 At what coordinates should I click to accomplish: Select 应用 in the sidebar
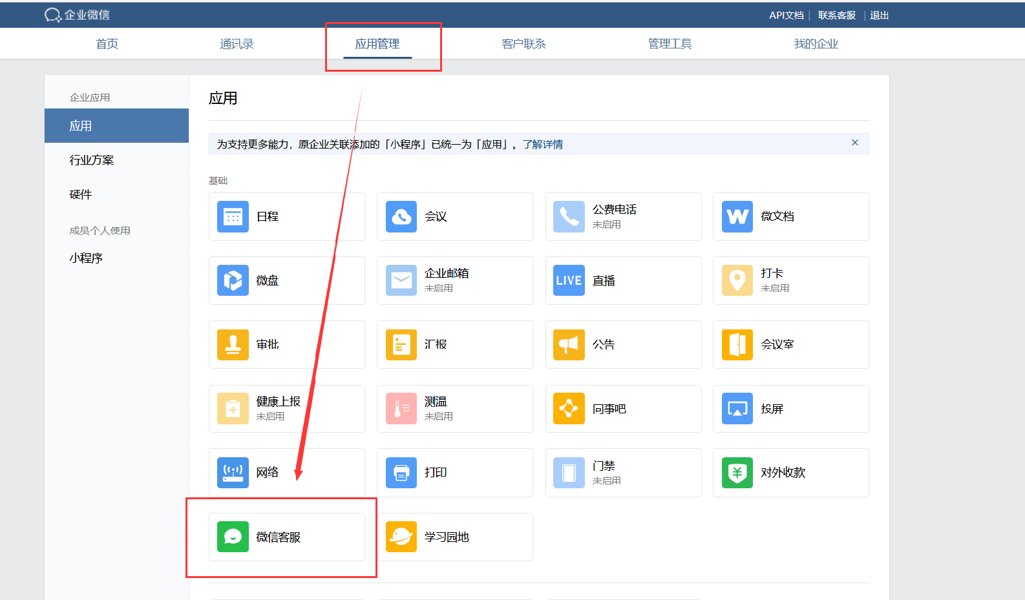click(x=116, y=126)
